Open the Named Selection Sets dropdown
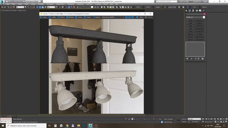This screenshot has width=228, height=128. (x=86, y=7)
